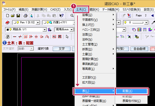The height and width of the screenshot is (106, 155).
Task: Click the red book icon
Action: pos(7,22)
